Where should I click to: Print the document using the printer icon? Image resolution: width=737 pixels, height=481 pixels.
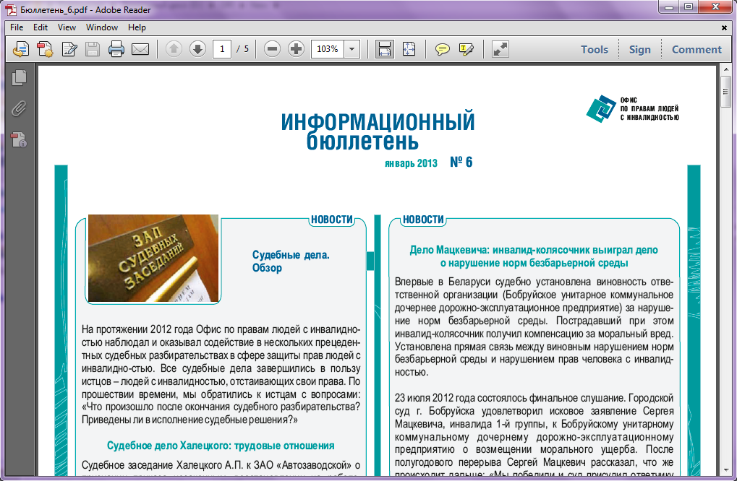(x=116, y=49)
